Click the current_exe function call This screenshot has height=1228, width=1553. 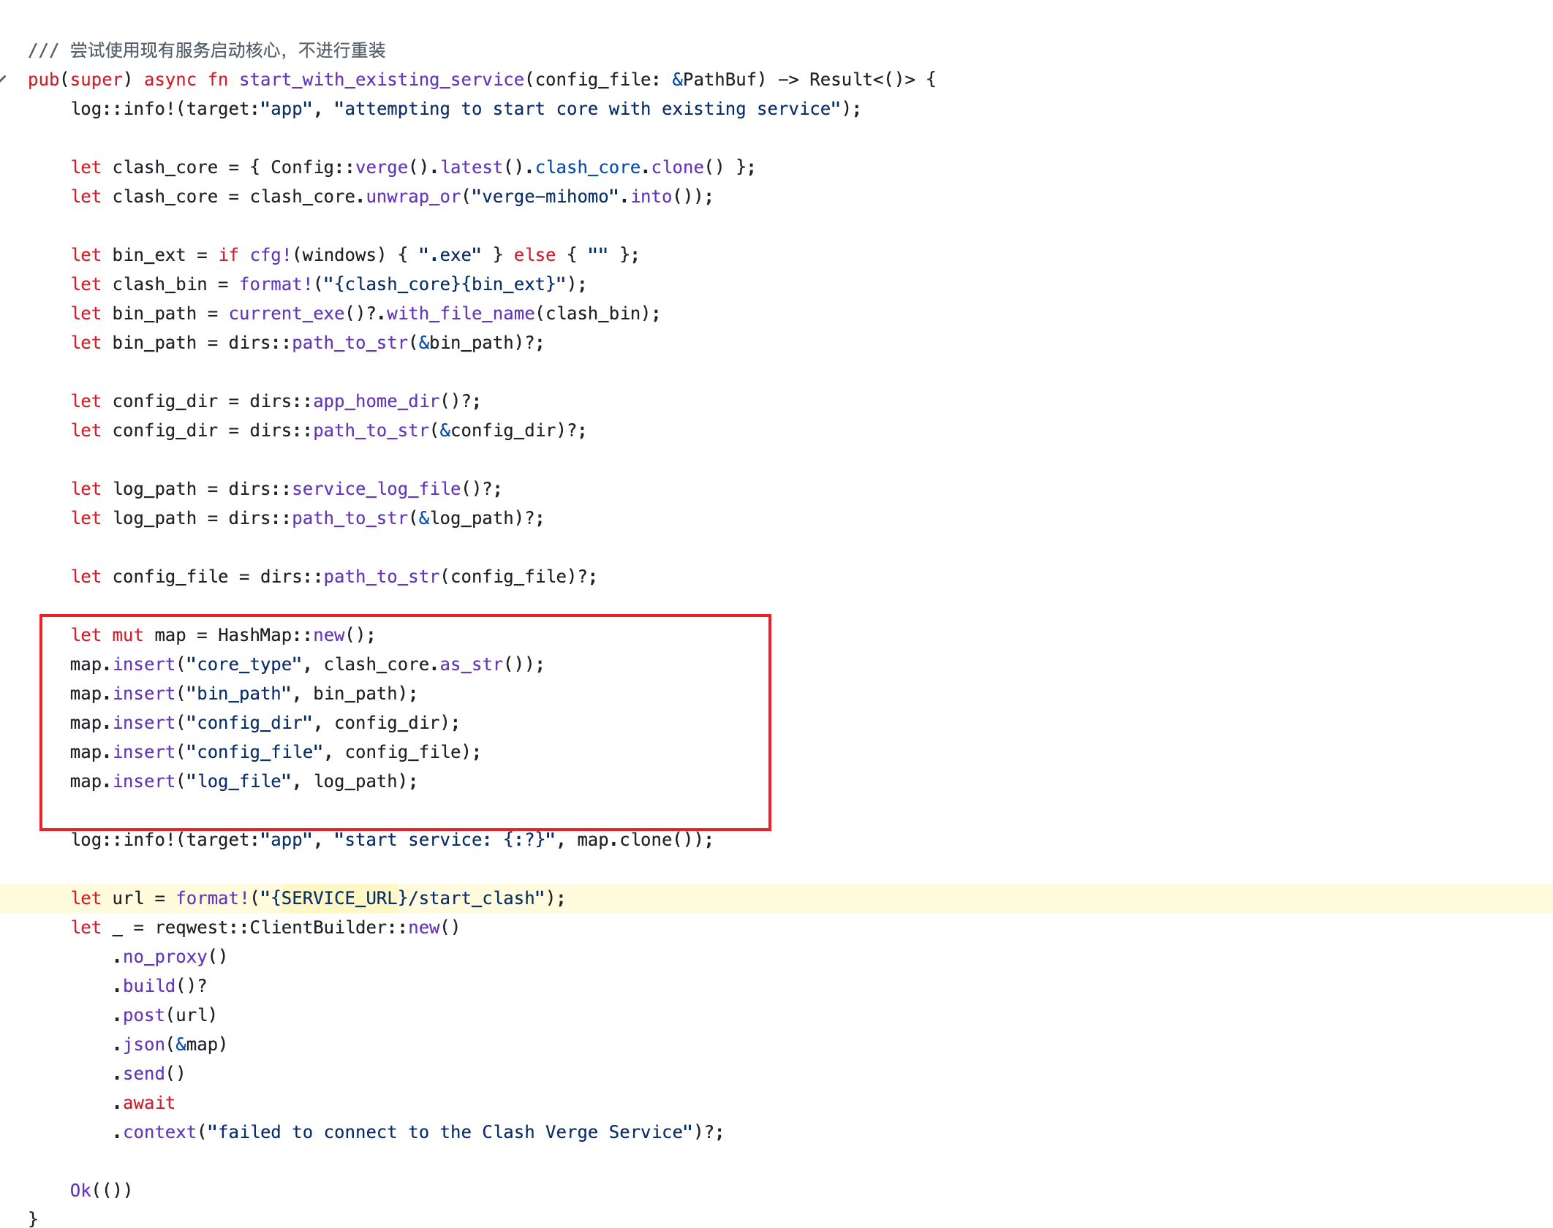(286, 313)
